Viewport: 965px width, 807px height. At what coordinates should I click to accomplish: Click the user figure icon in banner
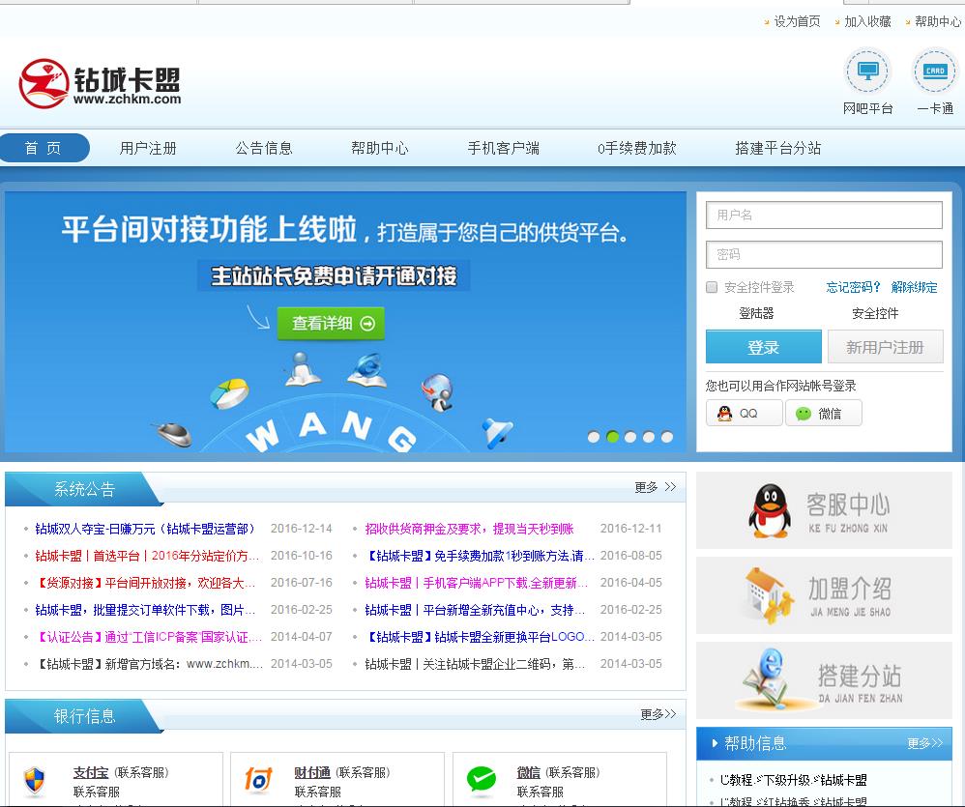click(302, 368)
